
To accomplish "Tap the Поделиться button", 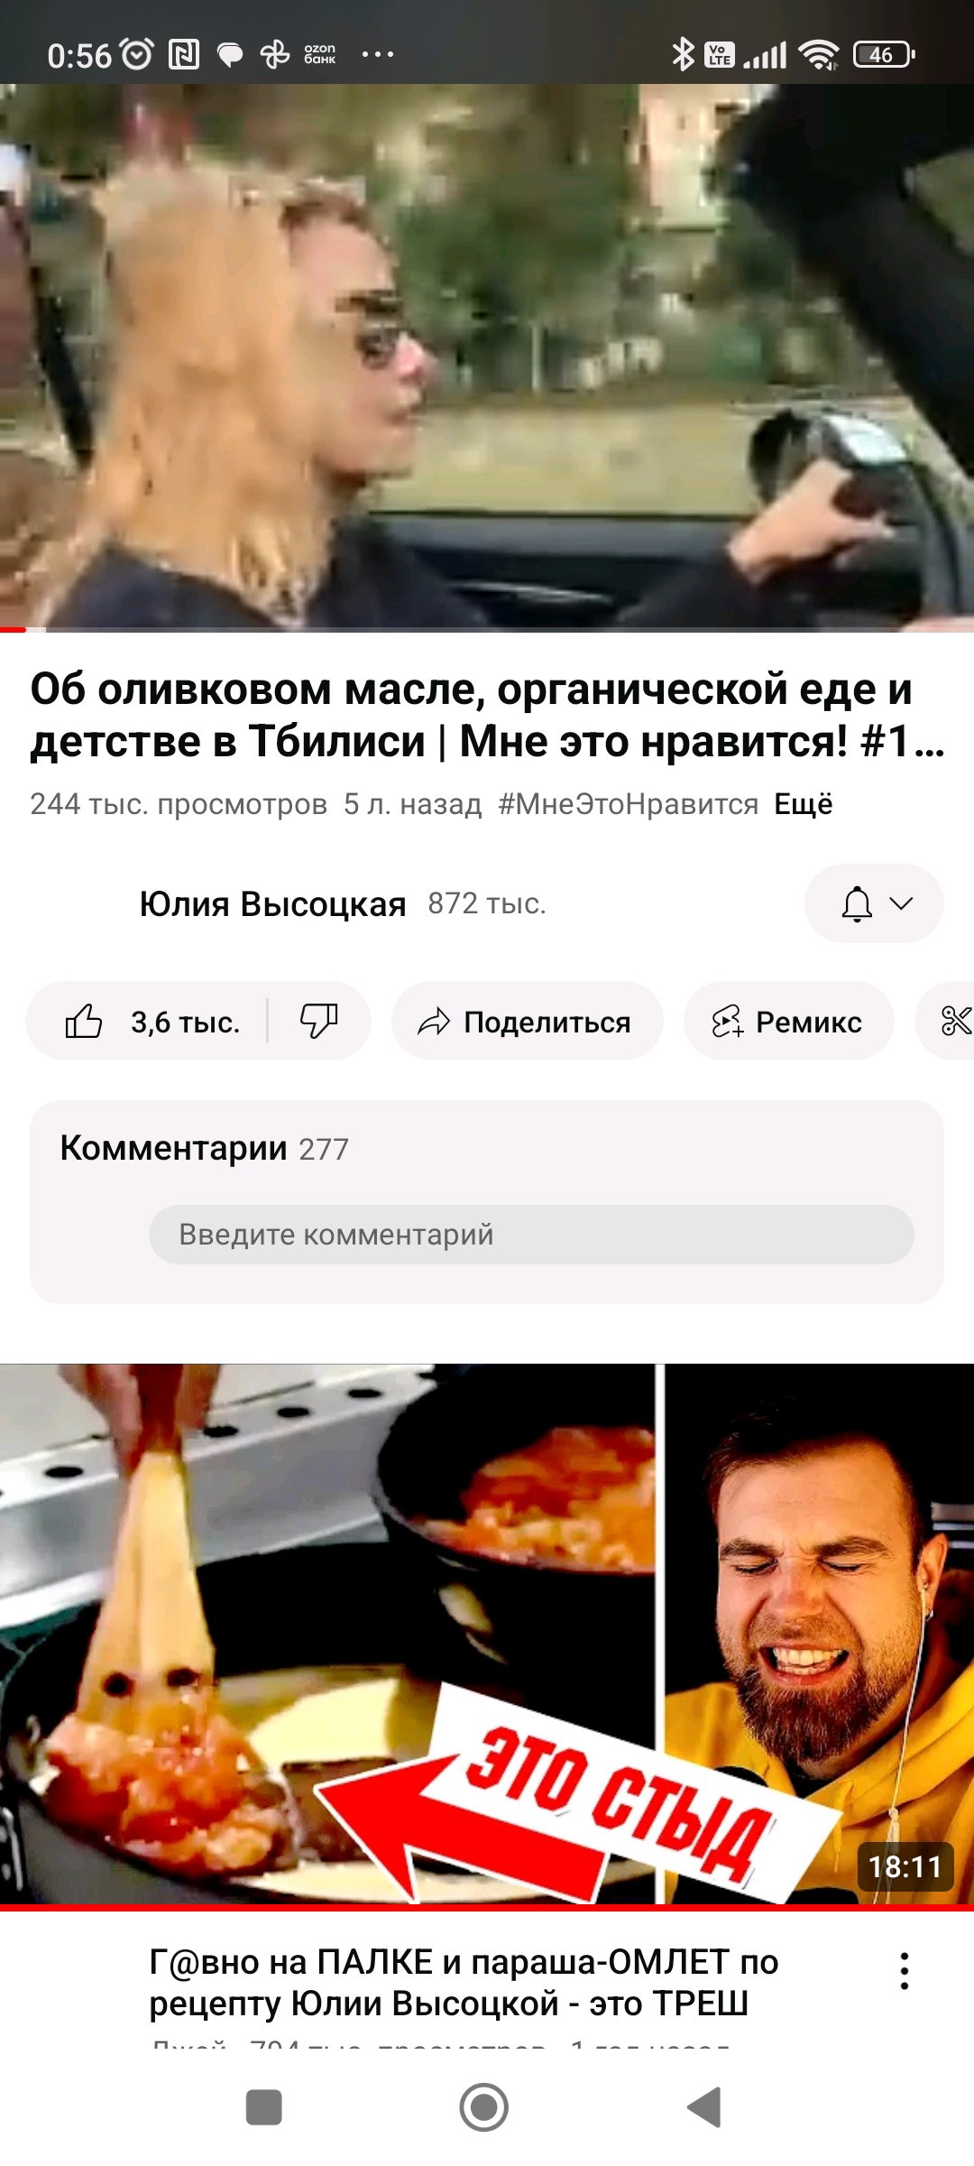I will (527, 1022).
